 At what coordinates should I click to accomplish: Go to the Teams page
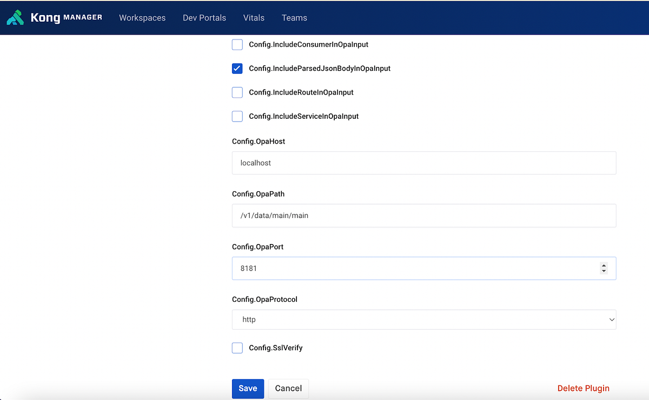[x=294, y=17]
